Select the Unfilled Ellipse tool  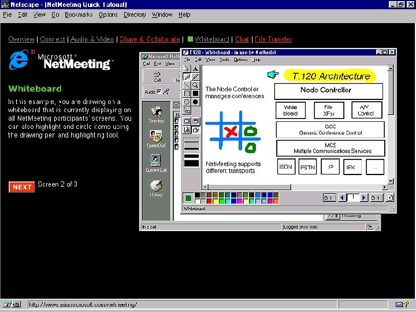tap(187, 102)
